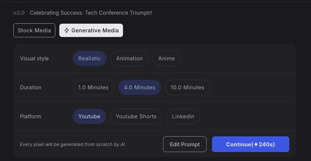Click the Visual style row label
The image size is (311, 161).
coord(34,58)
